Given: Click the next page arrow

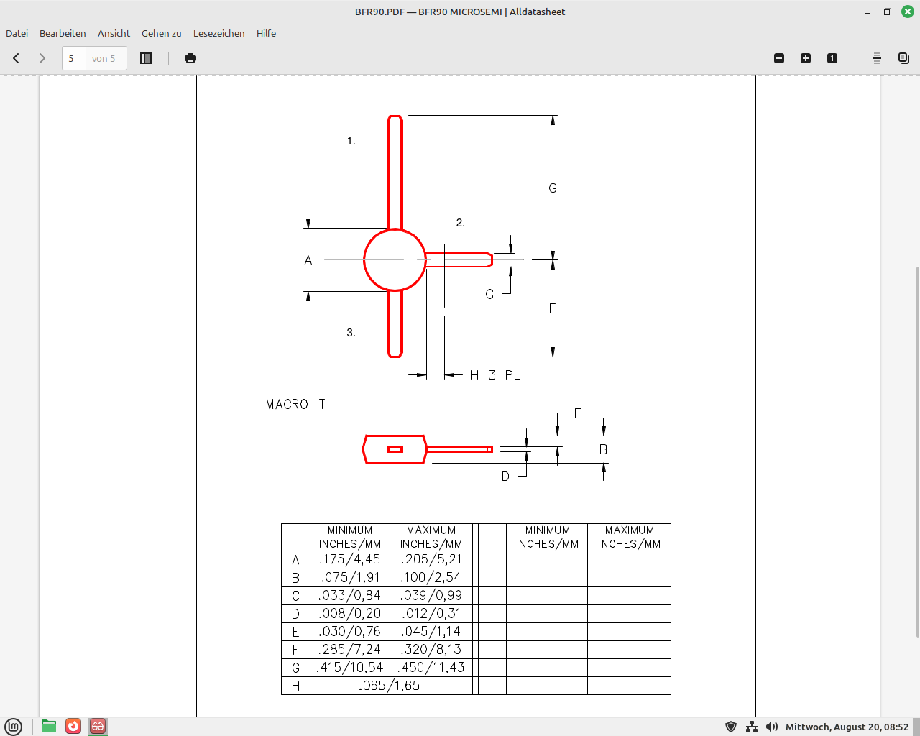Looking at the screenshot, I should [42, 58].
